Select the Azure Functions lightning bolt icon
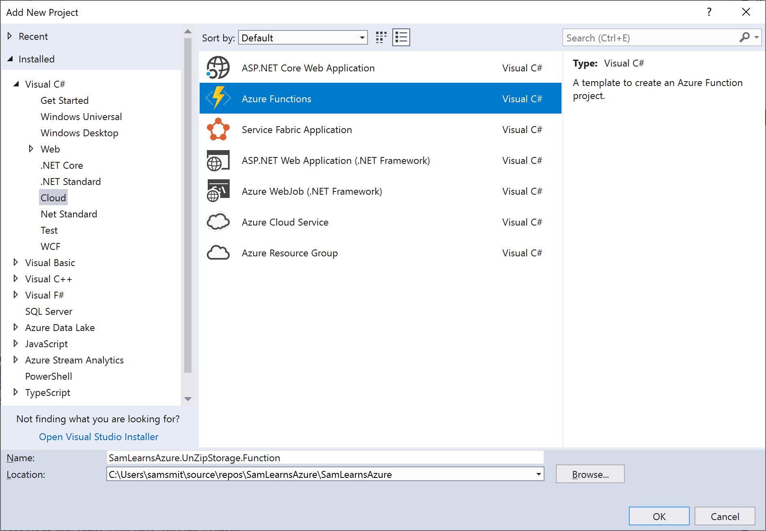 [x=218, y=99]
